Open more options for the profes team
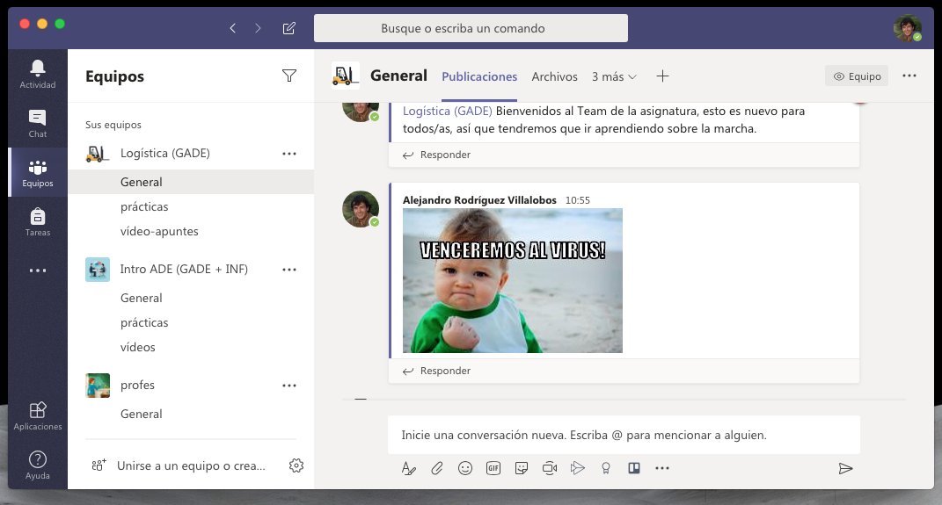The width and height of the screenshot is (942, 505). point(289,386)
